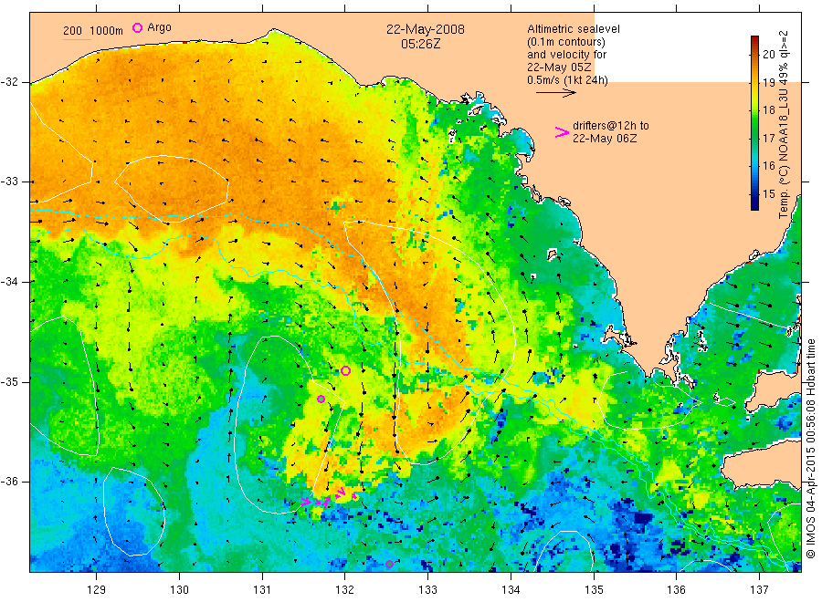Click the velocity scale arrow under 0.5m/s label
The image size is (822, 602).
[555, 93]
